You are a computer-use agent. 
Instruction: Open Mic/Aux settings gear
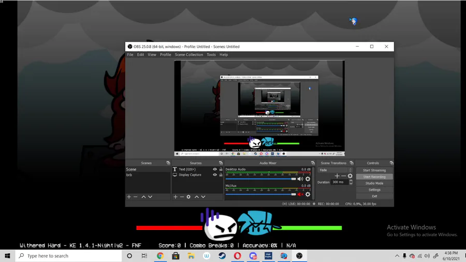coord(308,194)
